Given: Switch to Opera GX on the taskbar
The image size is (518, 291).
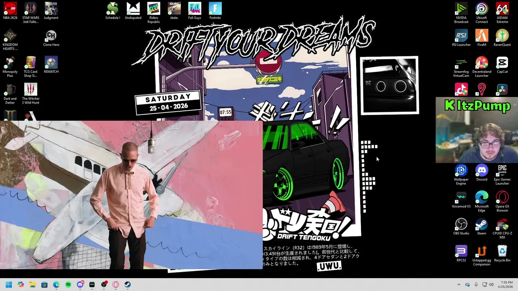Looking at the screenshot, I should click(x=116, y=285).
